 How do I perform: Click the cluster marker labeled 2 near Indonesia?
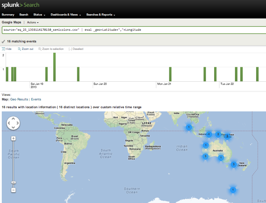coord(218,134)
